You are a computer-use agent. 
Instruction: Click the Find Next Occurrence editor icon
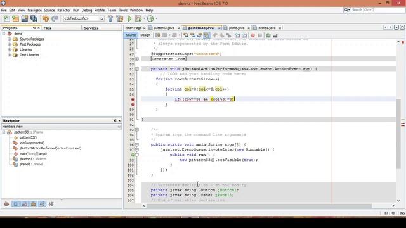coord(200,35)
